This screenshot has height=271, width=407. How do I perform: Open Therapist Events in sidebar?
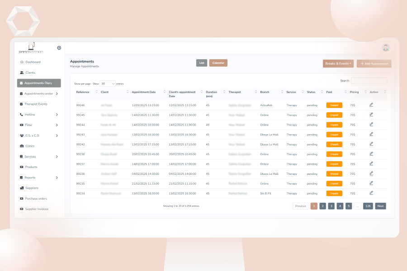pos(36,104)
